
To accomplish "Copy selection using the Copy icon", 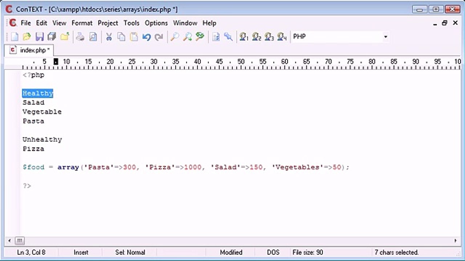I will (x=121, y=37).
